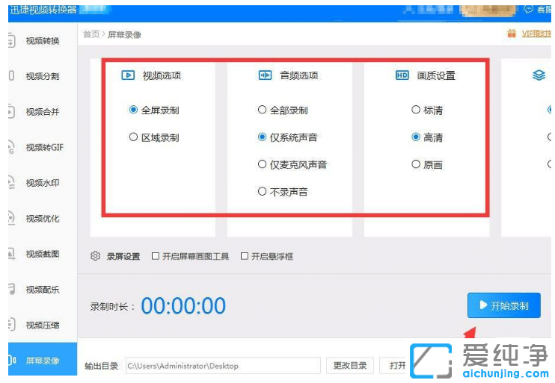Click the 输出目录 label
Viewport: 555px width, 383px height.
point(101,366)
